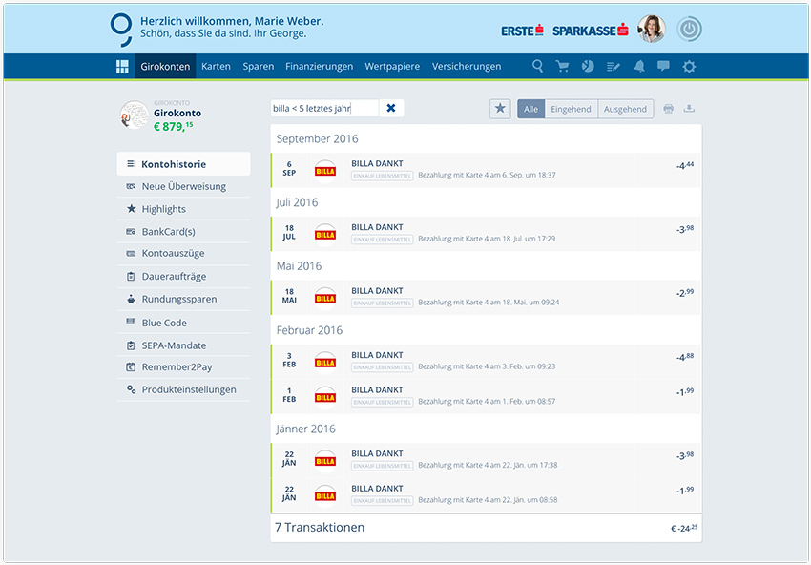Print the transaction list
811x565 pixels.
coord(668,109)
